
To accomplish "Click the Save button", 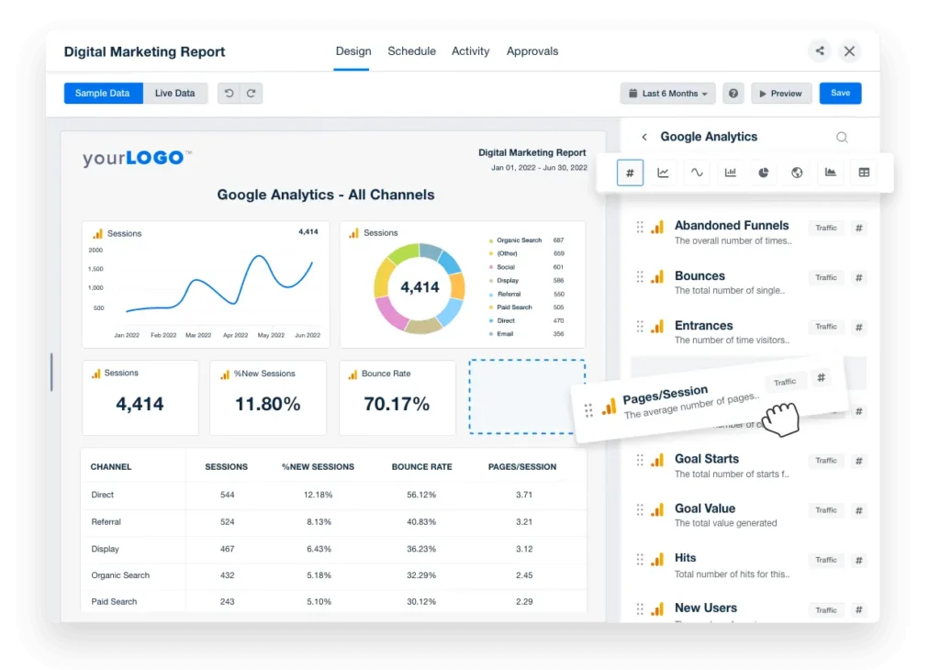I will coord(840,94).
